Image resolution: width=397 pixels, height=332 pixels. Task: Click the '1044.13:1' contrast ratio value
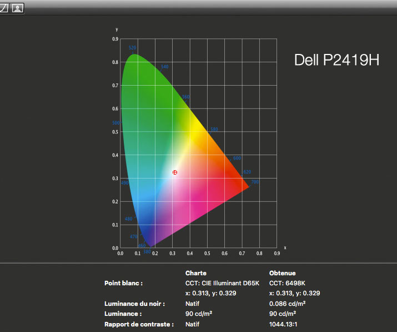(x=283, y=324)
